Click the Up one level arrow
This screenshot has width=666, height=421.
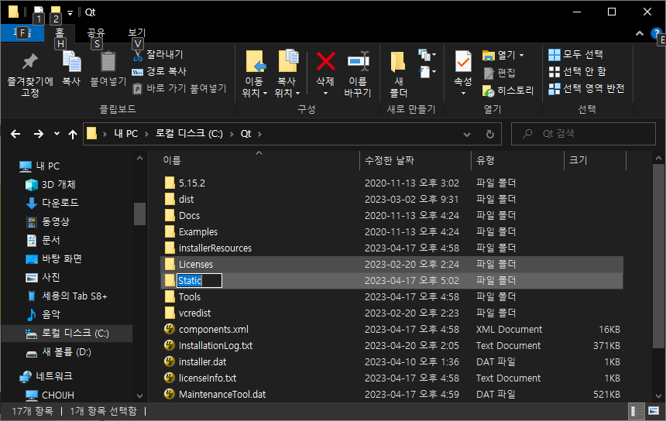pos(73,135)
